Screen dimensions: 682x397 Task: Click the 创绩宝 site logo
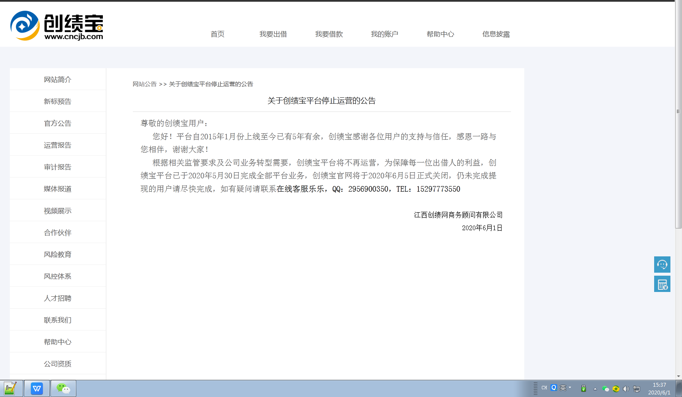(x=57, y=26)
